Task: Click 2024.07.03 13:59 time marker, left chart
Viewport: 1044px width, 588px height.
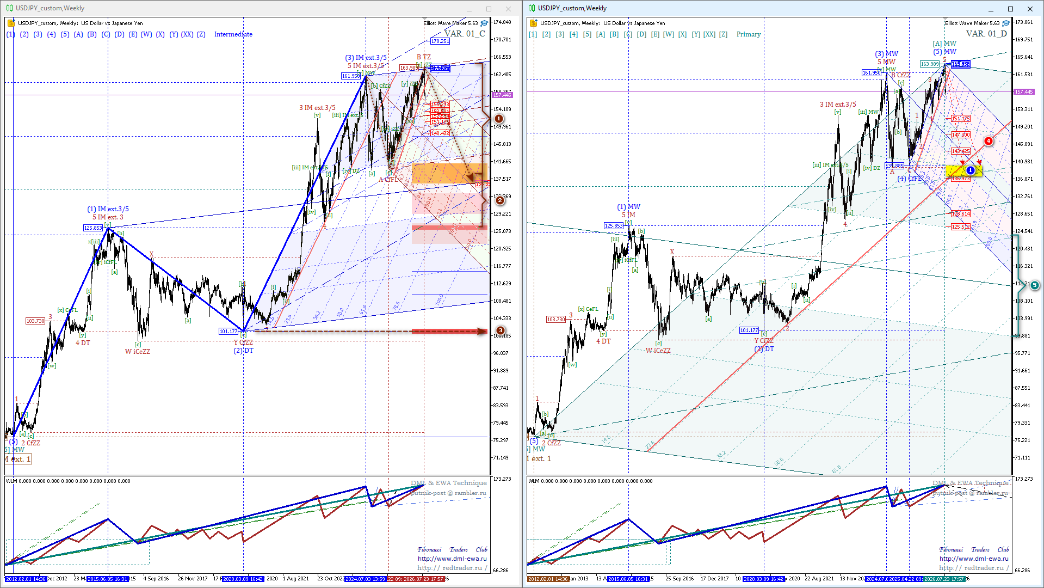Action: pos(366,579)
